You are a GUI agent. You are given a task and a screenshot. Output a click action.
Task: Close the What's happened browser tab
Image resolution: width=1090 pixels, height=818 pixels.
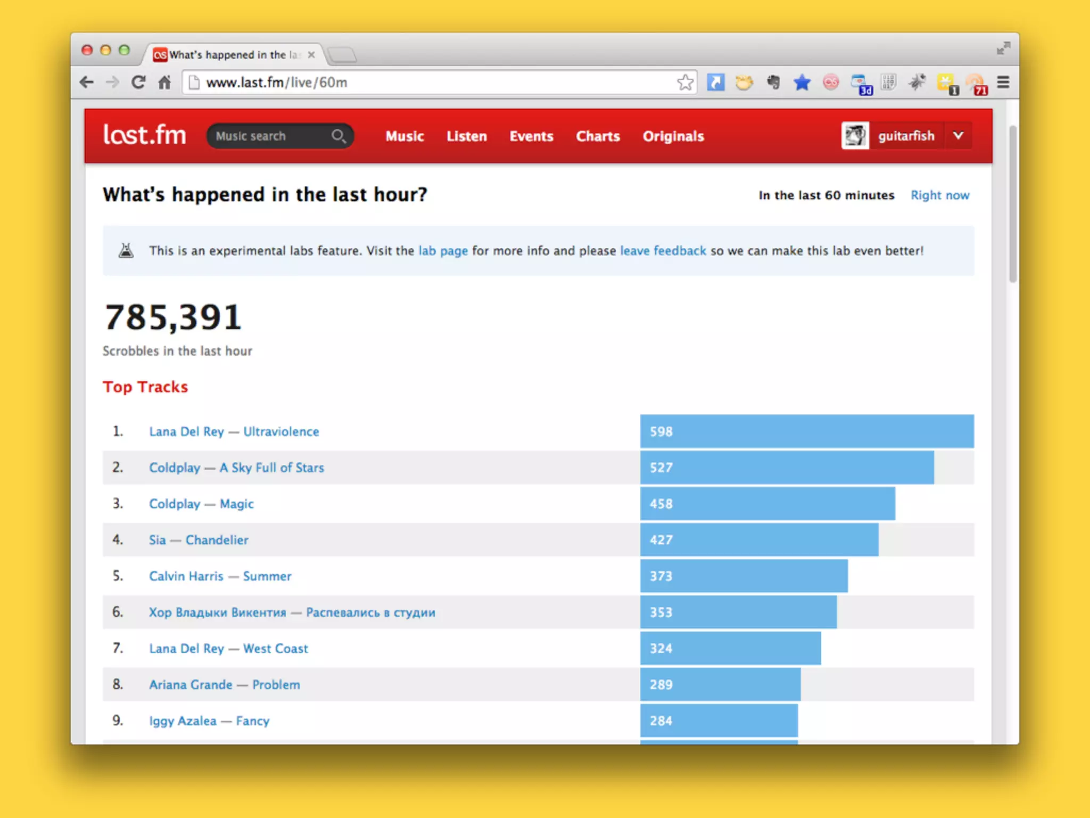click(x=311, y=55)
